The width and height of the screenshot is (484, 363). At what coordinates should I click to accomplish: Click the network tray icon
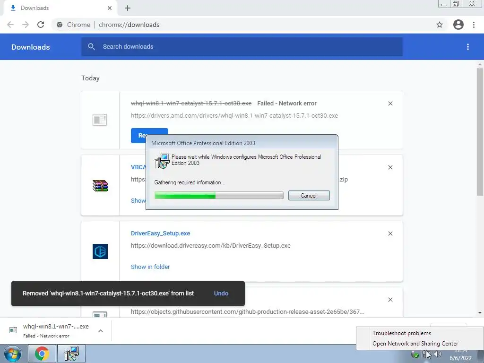pos(426,354)
